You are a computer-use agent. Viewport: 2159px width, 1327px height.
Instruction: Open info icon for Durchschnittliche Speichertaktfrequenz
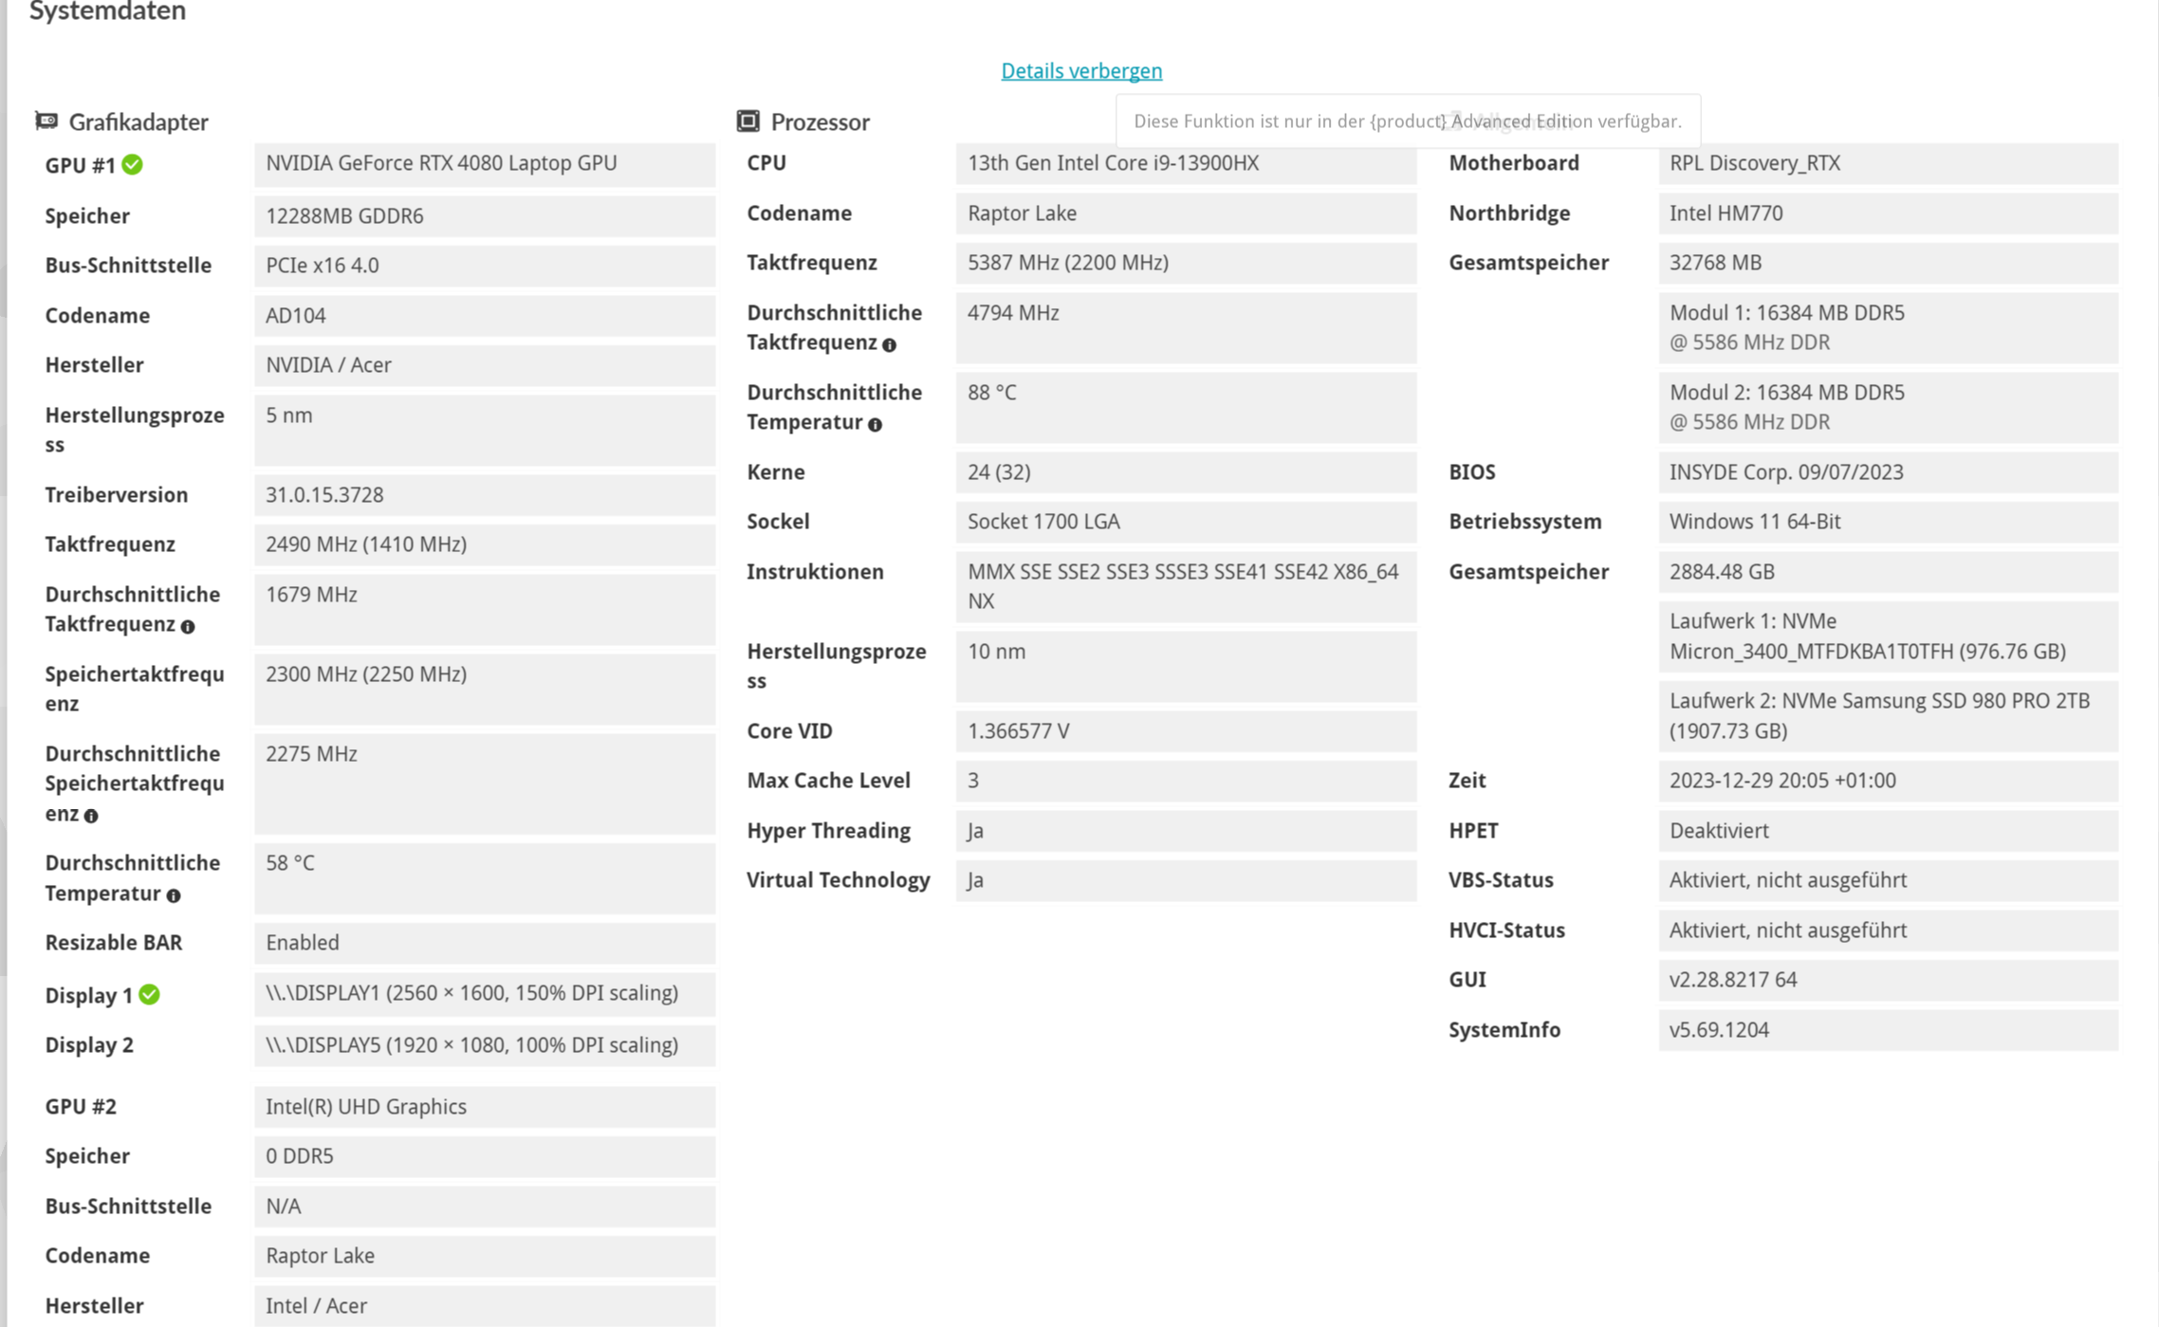tap(91, 817)
